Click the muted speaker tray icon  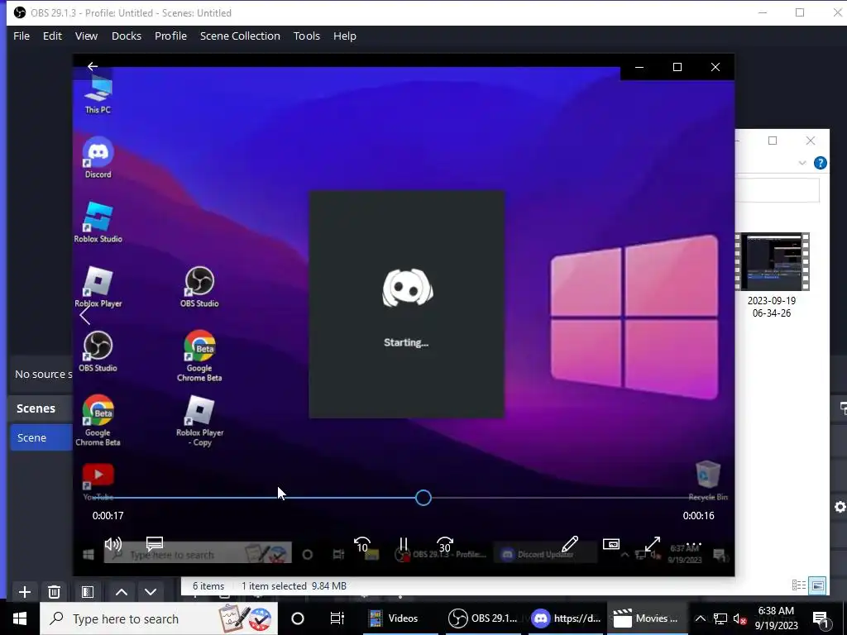(x=740, y=618)
